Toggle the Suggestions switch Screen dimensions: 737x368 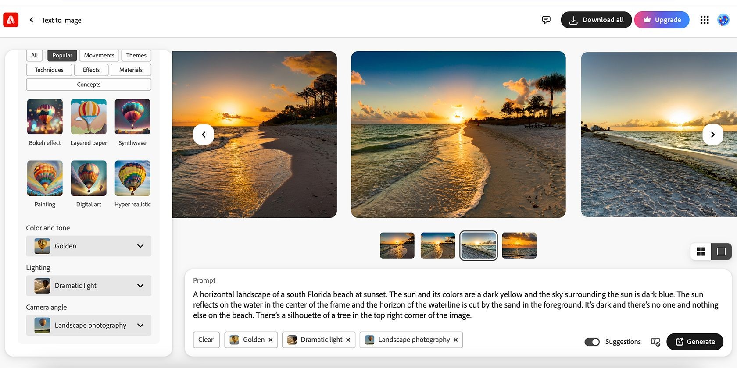[592, 342]
